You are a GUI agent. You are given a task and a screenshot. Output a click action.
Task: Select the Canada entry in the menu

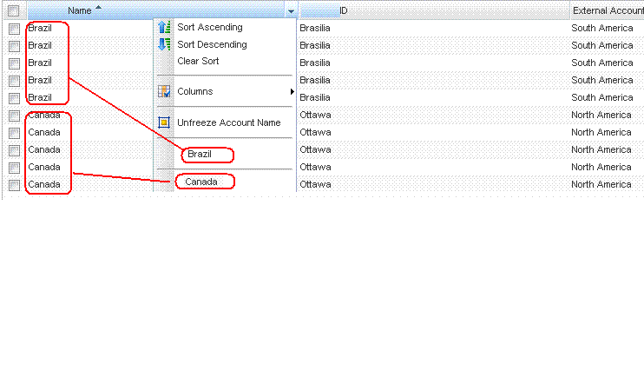click(201, 182)
